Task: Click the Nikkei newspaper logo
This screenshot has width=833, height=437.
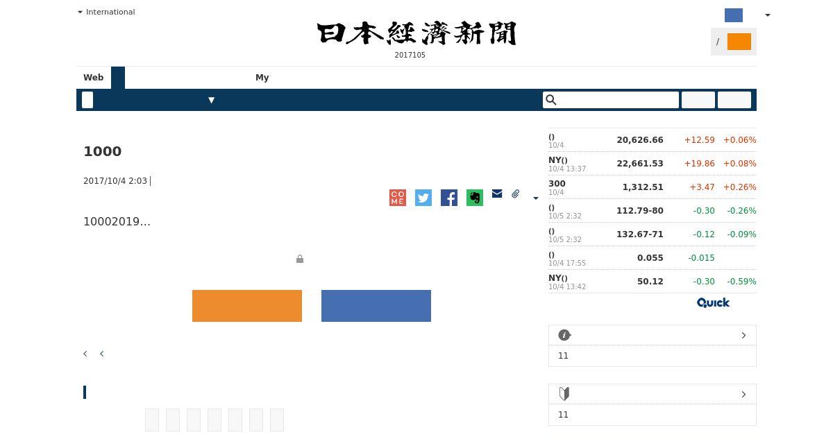Action: click(416, 33)
